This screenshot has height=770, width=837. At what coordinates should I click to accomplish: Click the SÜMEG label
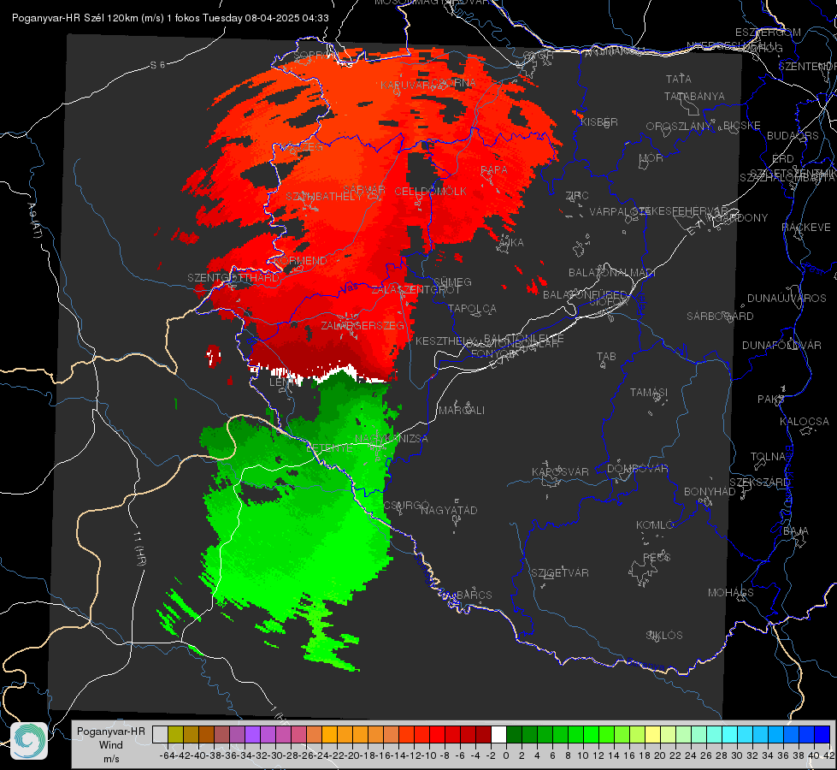pos(452,281)
